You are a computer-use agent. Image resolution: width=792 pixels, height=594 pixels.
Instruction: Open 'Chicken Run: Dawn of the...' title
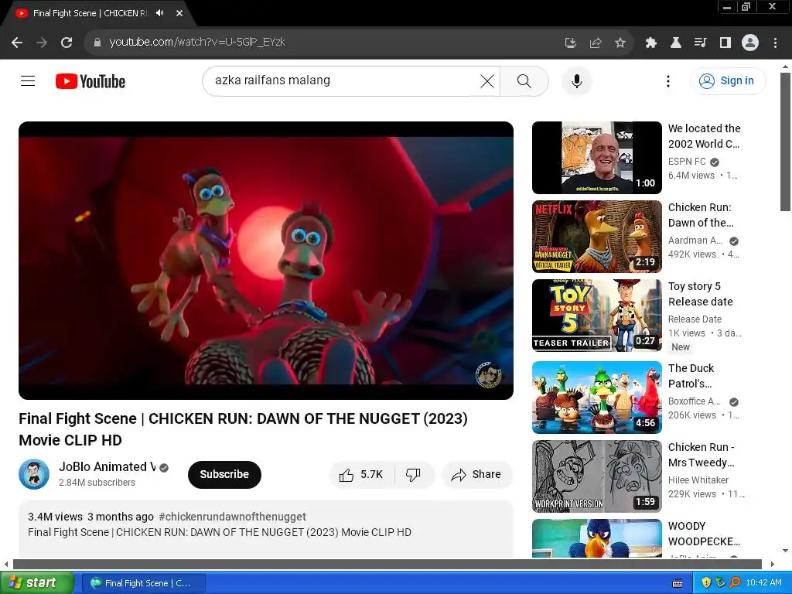click(x=701, y=215)
